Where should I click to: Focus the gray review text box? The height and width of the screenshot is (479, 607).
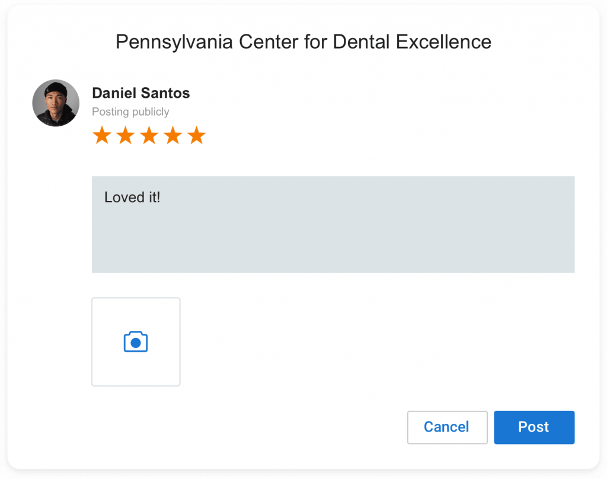333,237
